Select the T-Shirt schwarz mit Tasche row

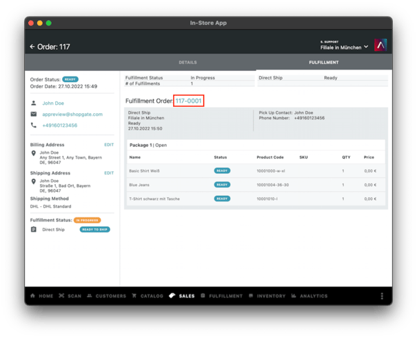click(256, 199)
